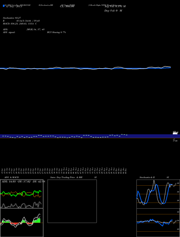Select the '12 Day' moving average value text
This screenshot has width=180, height=237.
click(x=14, y=6)
